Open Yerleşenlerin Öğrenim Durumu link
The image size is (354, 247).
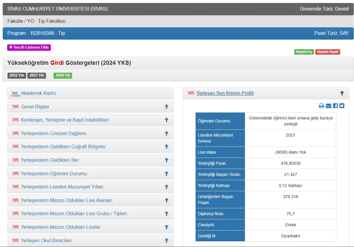click(x=54, y=174)
